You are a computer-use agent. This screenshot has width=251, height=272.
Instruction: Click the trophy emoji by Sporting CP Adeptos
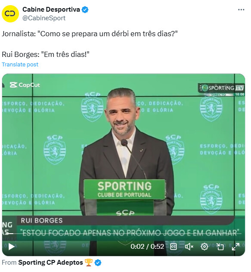[89, 263]
